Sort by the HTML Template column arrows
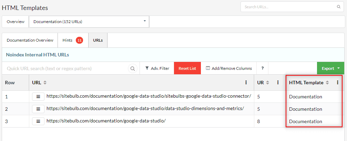This screenshot has width=347, height=141. coord(327,83)
